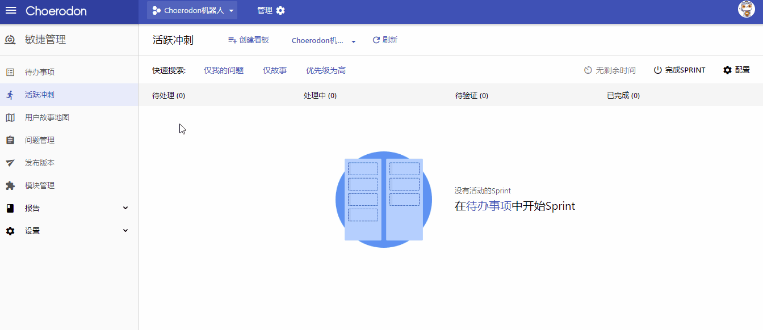
Task: Click the Create Board (创建看板) button
Action: click(x=248, y=40)
